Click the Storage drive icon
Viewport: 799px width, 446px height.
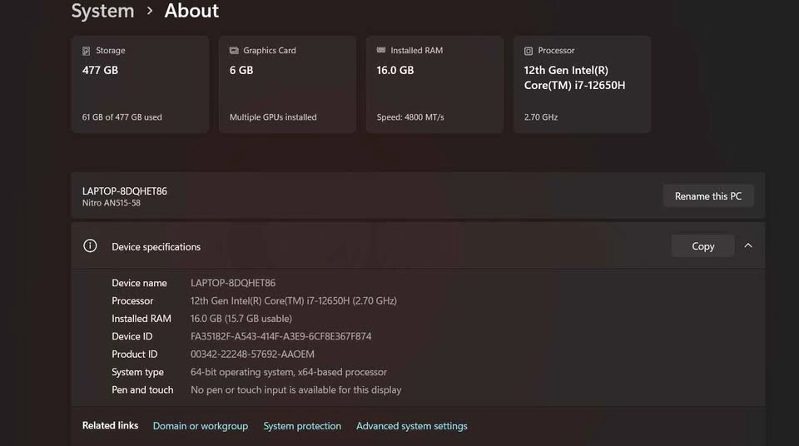(x=86, y=51)
